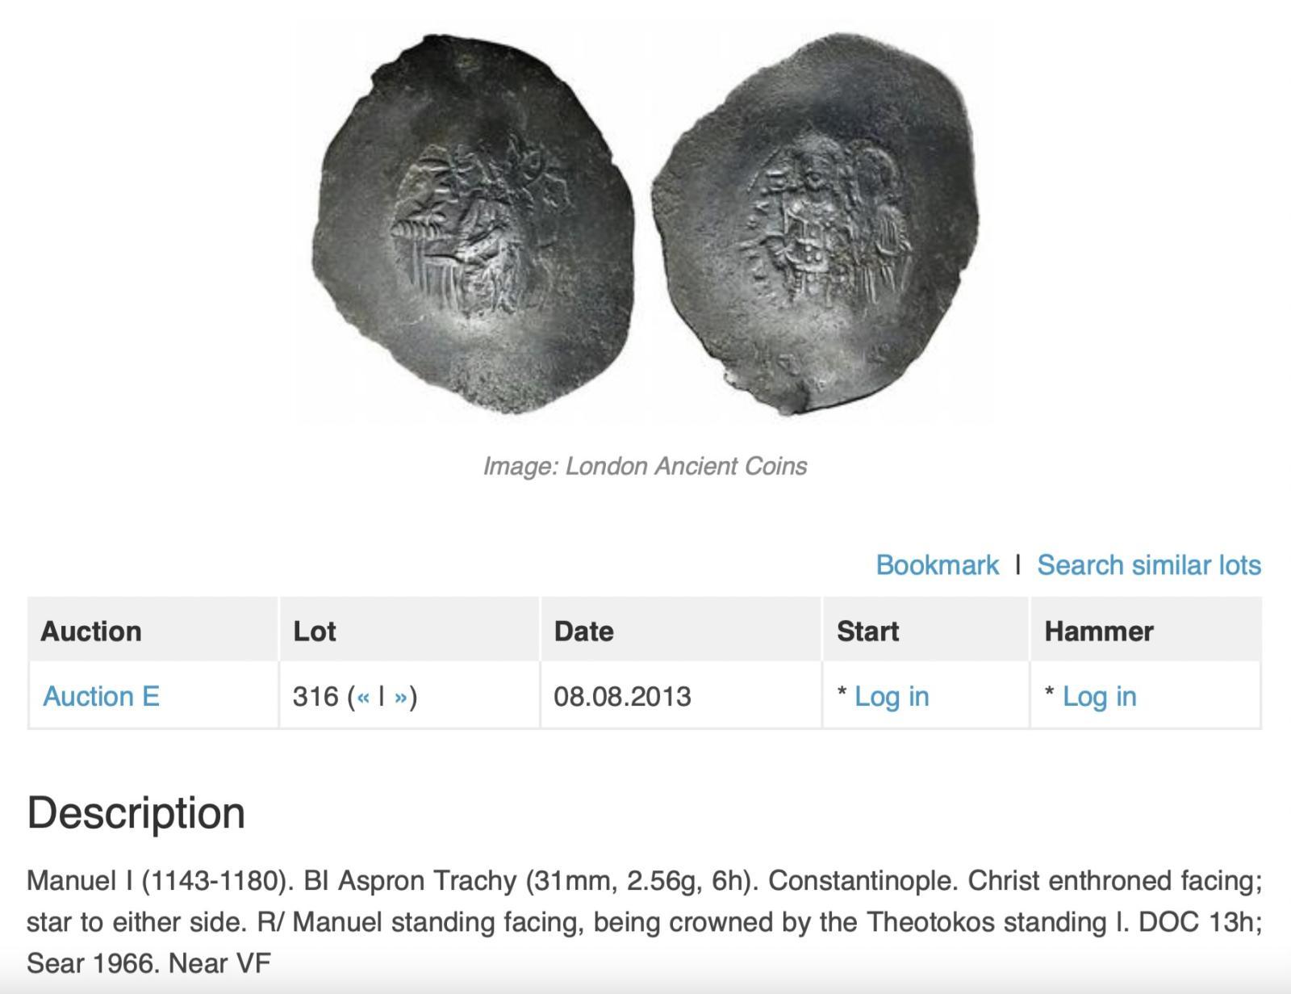The width and height of the screenshot is (1291, 994).
Task: Click Log in under the Start column
Action: click(x=892, y=696)
